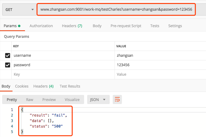The image size is (206, 137).
Task: Click the password key cell
Action: click(x=63, y=65)
